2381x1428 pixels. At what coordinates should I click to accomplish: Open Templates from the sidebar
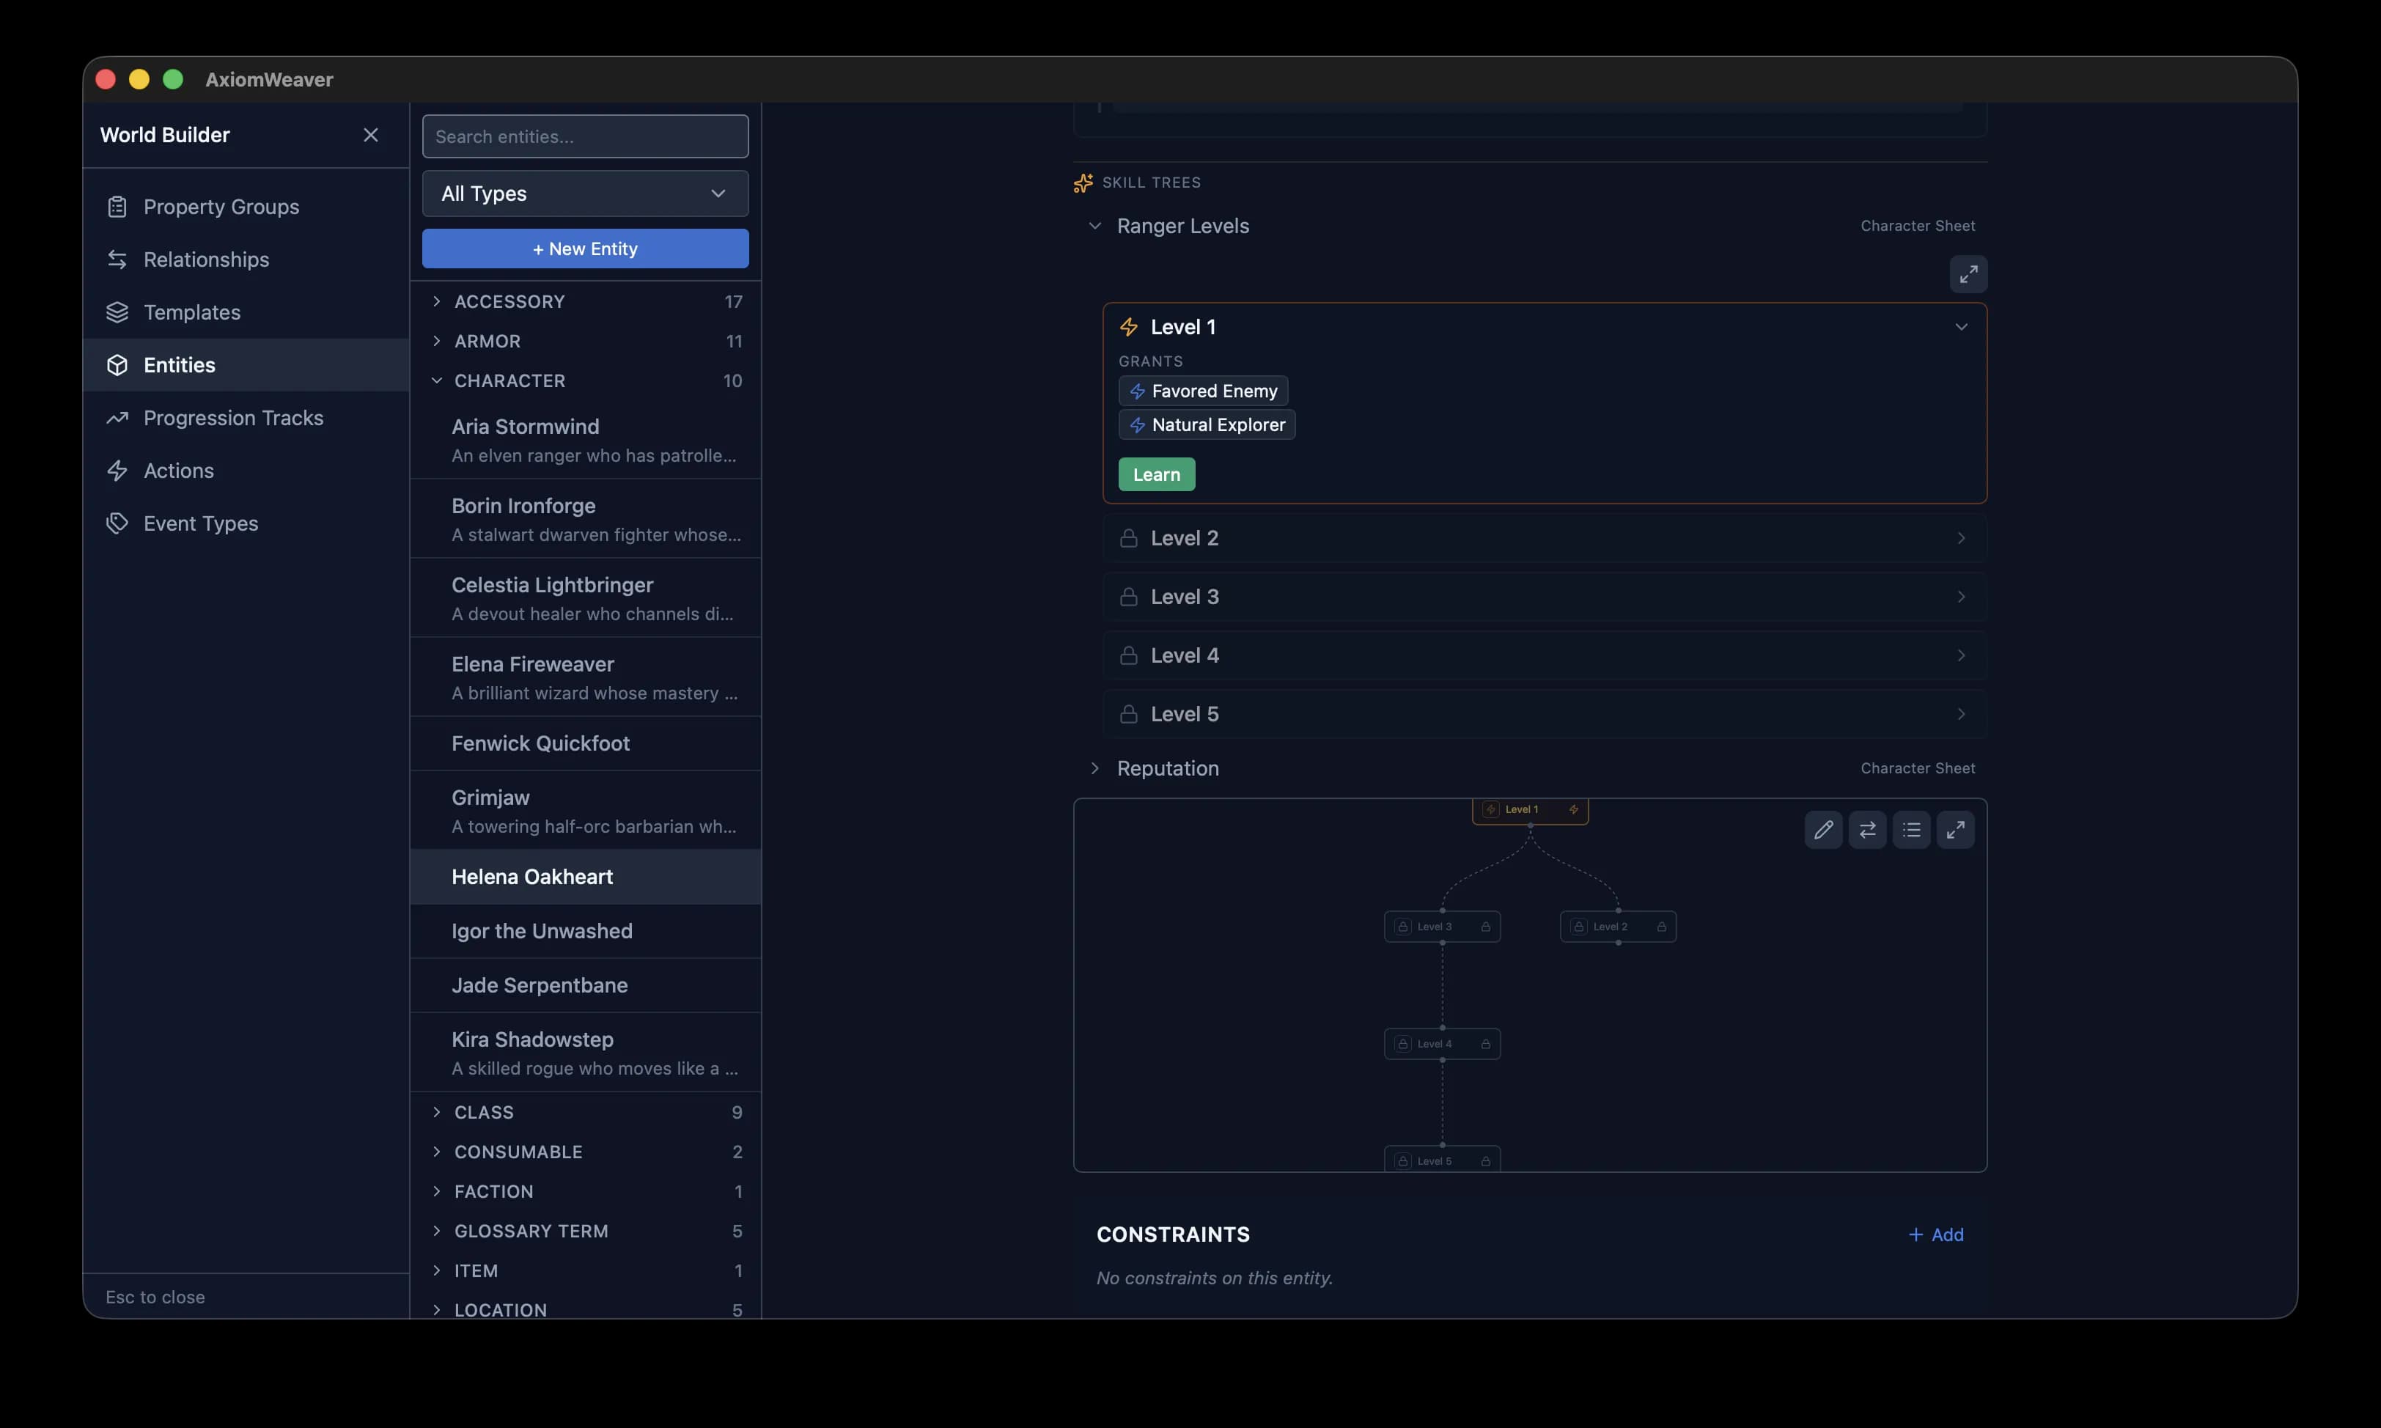(x=191, y=312)
